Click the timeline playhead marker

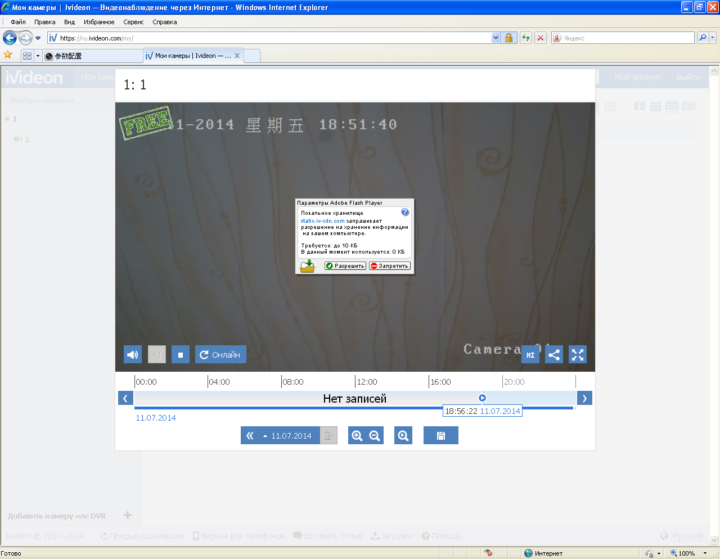[x=482, y=398]
